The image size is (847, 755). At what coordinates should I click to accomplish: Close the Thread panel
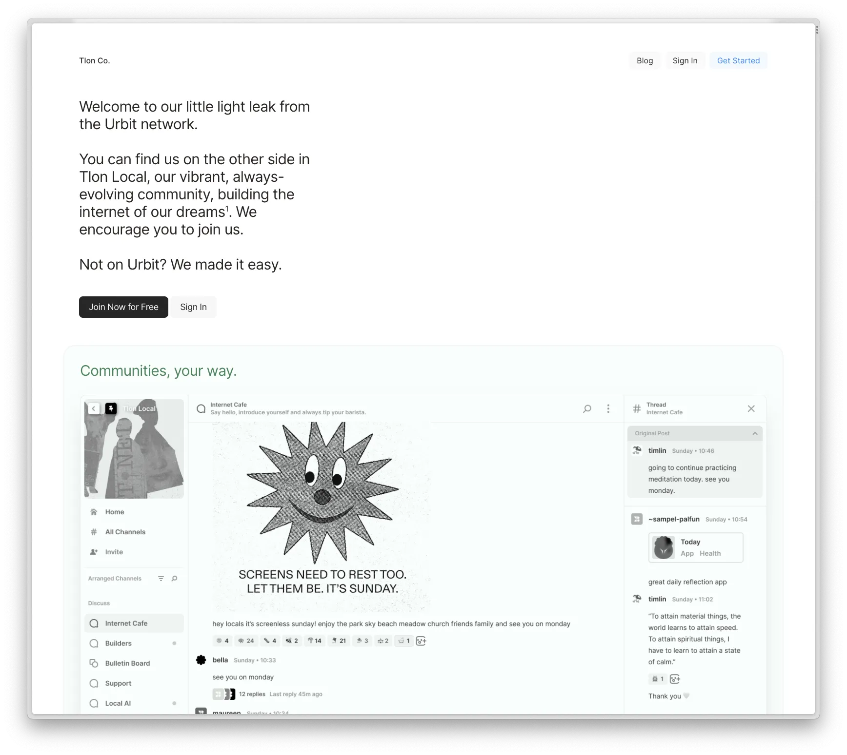tap(751, 408)
